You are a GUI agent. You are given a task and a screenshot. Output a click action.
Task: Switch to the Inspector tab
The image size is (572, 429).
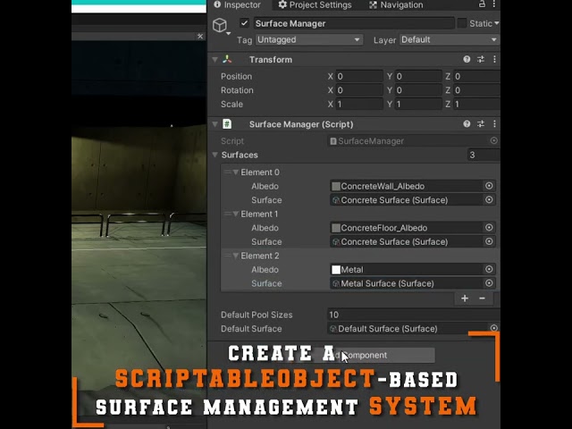pos(237,4)
